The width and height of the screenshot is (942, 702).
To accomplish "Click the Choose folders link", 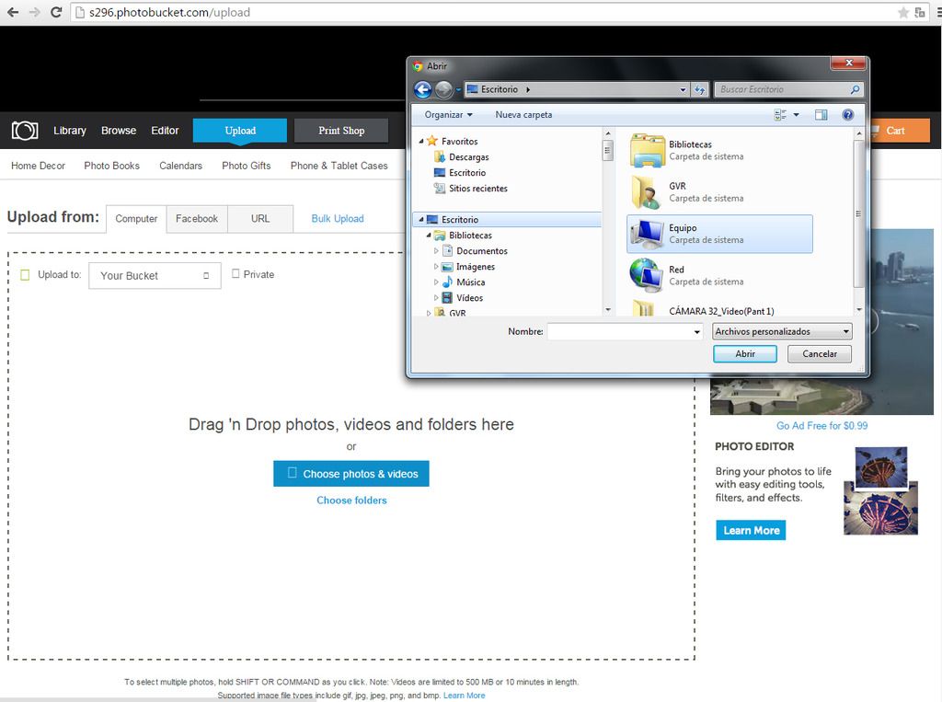I will [x=351, y=501].
